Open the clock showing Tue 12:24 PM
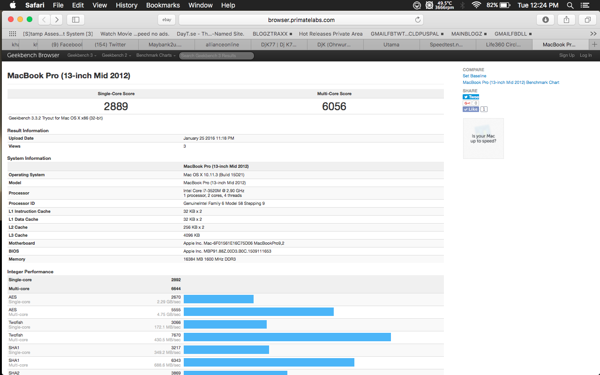600x375 pixels. pos(538,5)
